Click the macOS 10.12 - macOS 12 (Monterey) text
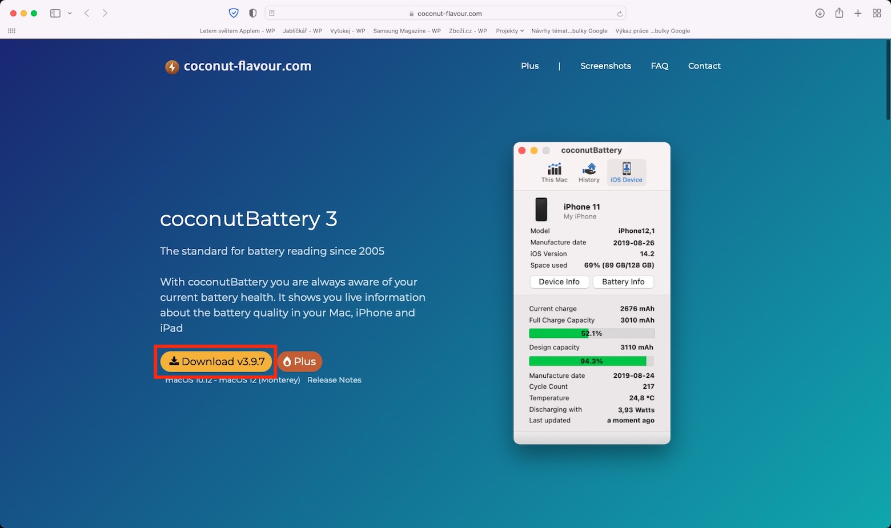 click(232, 380)
